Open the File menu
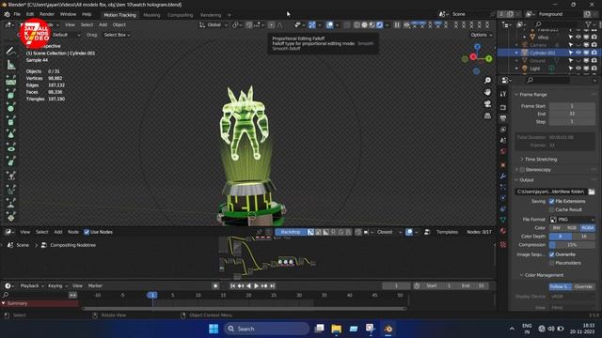 coord(17,14)
